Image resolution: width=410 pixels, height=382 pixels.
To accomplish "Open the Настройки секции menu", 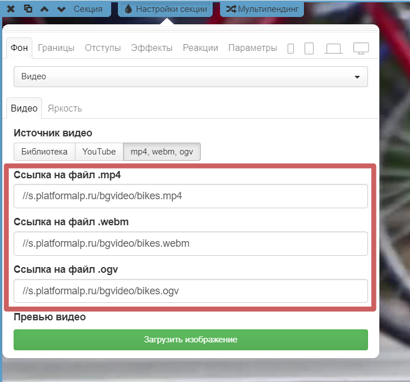I will [166, 9].
